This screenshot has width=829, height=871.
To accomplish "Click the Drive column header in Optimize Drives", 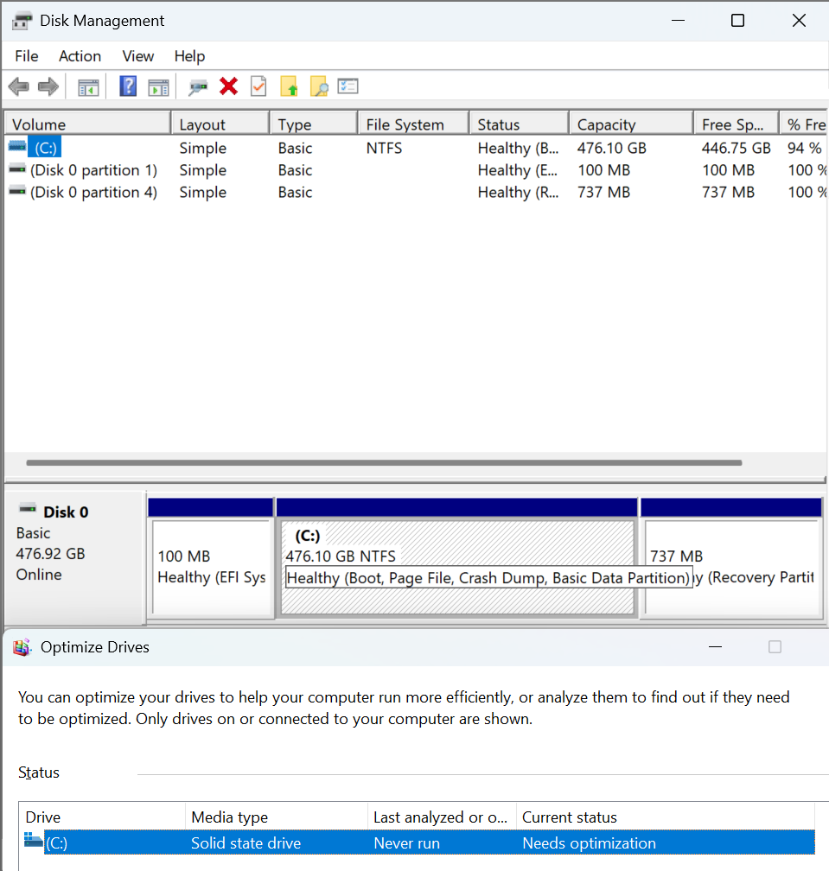I will [102, 817].
